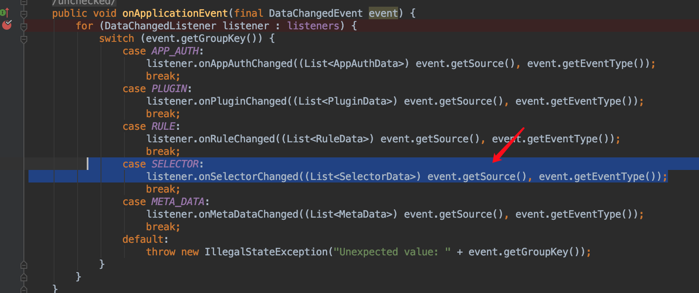Image resolution: width=699 pixels, height=293 pixels.
Task: Click the APP_AUTH case constant
Action: coord(175,51)
